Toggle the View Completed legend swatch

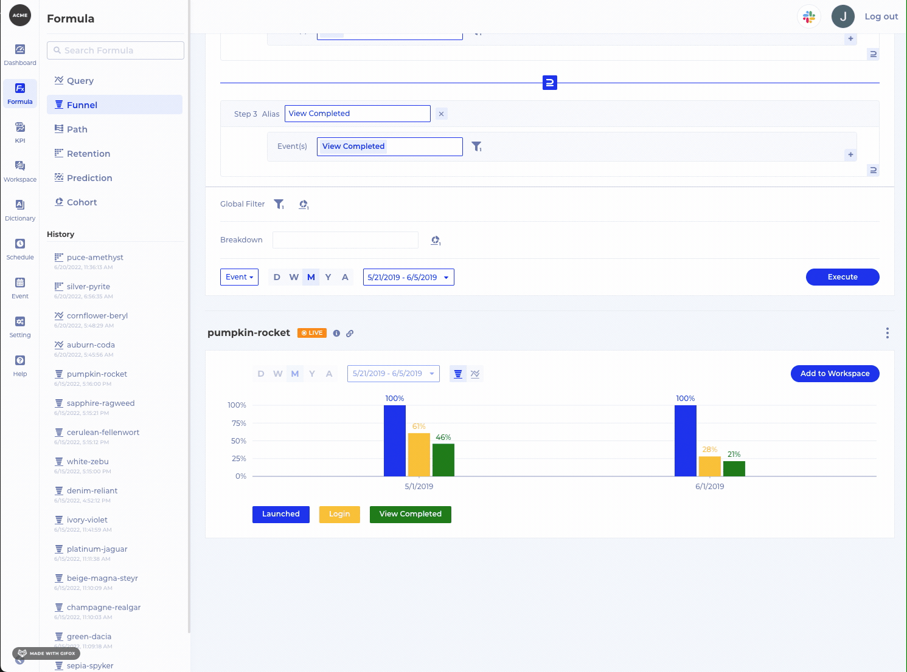tap(411, 515)
